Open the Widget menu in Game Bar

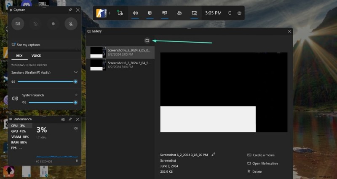(120, 13)
